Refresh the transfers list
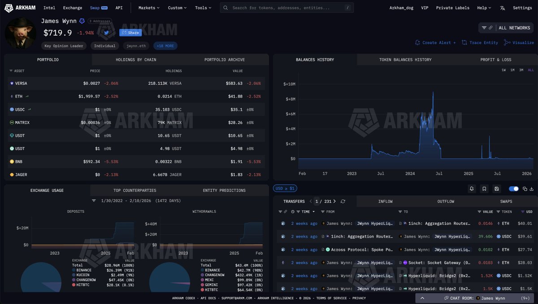 [x=343, y=202]
